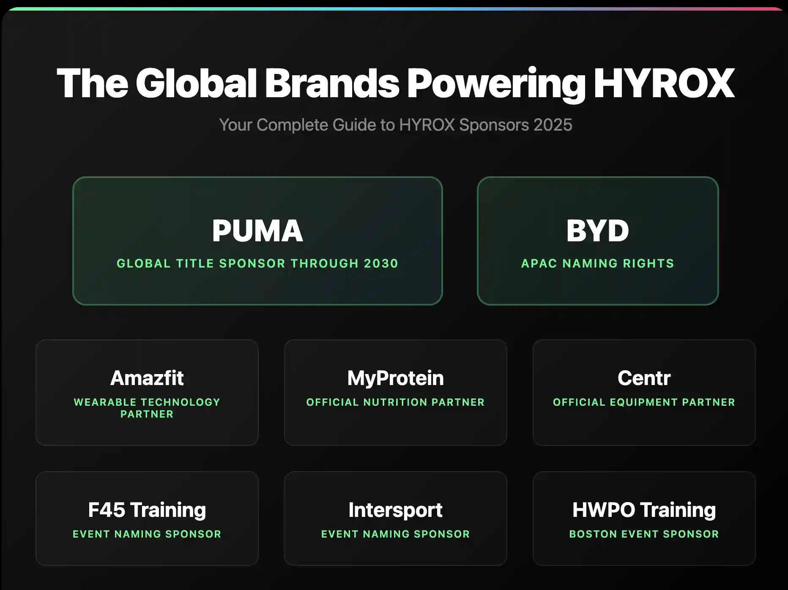Open the BYD APAC naming rights card
This screenshot has height=590, width=788.
[x=597, y=241]
